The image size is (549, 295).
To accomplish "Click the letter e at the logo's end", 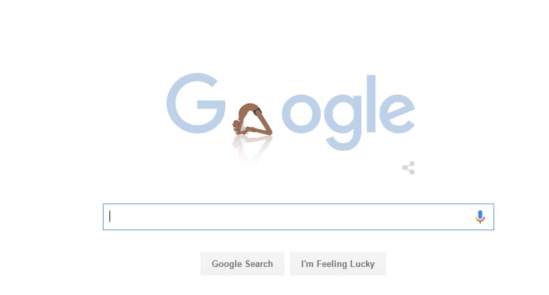I will point(397,113).
